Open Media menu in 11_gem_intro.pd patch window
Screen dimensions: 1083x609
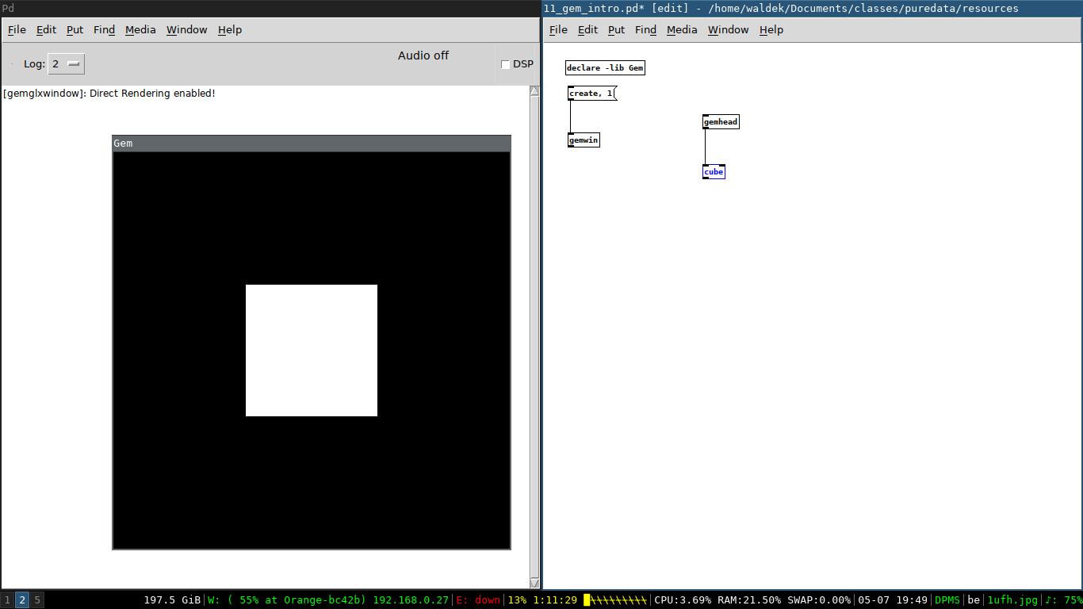[x=682, y=29]
